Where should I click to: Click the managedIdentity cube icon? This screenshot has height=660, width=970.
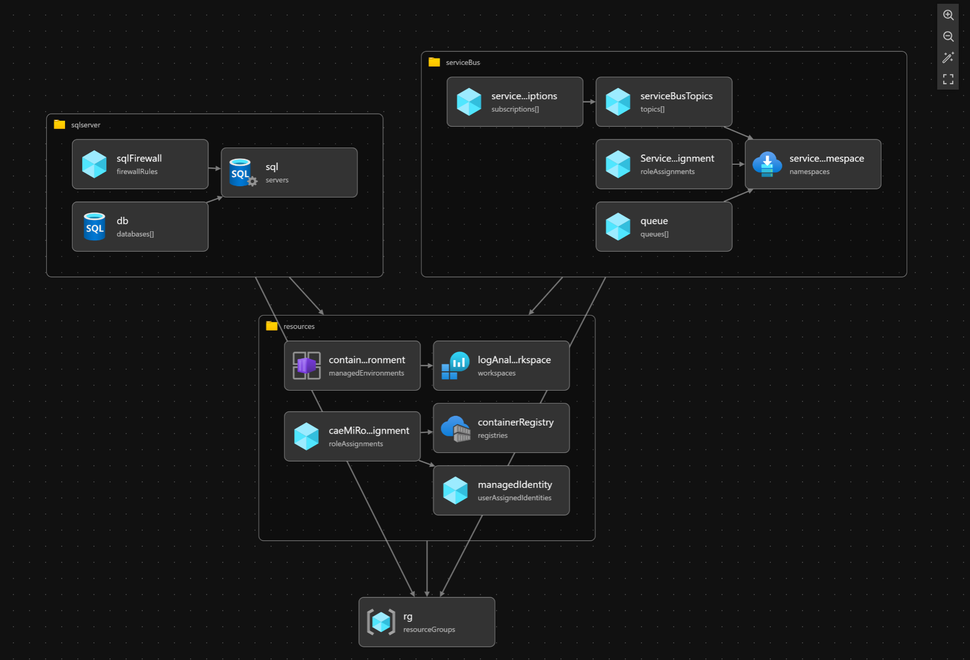[x=455, y=490]
